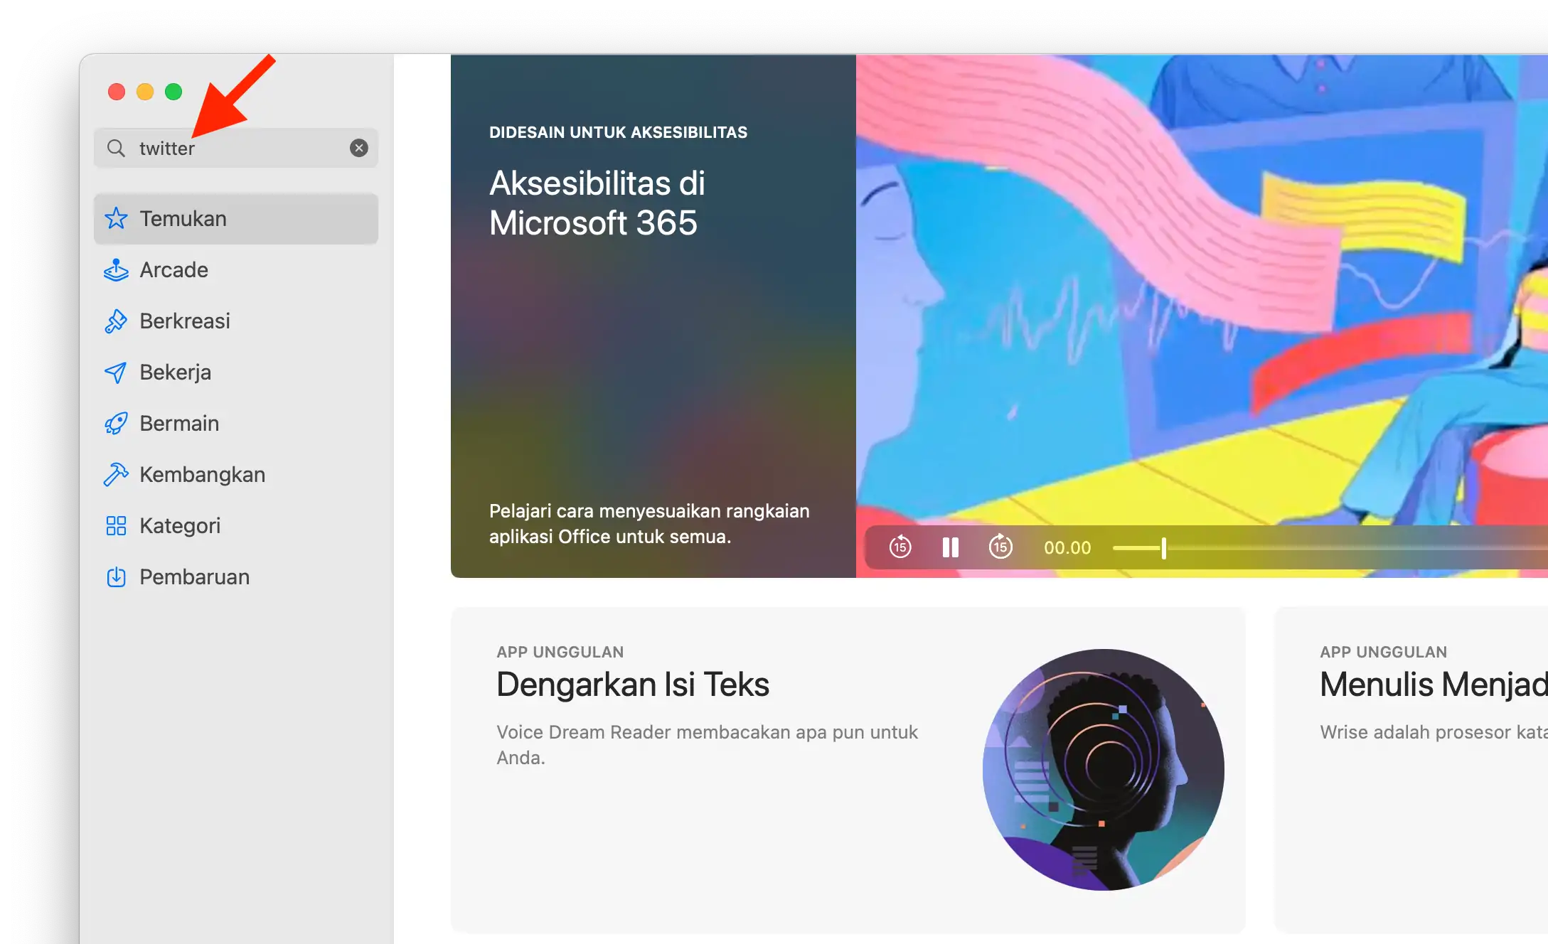Click the Bekerja paper-plane icon
Viewport: 1548px width, 944px height.
click(117, 372)
